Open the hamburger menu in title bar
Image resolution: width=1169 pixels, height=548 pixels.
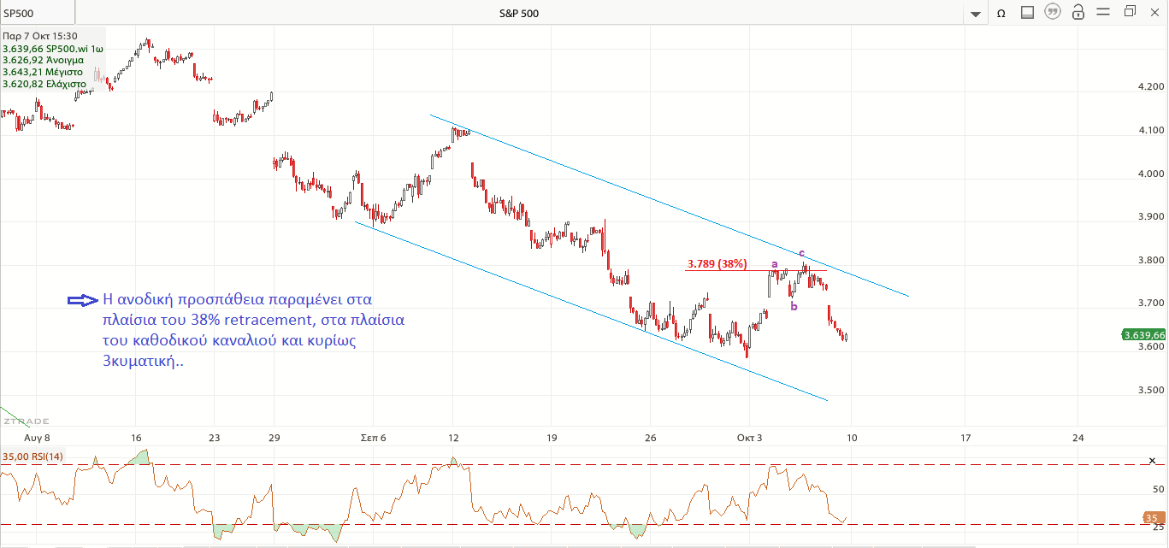tap(1104, 12)
